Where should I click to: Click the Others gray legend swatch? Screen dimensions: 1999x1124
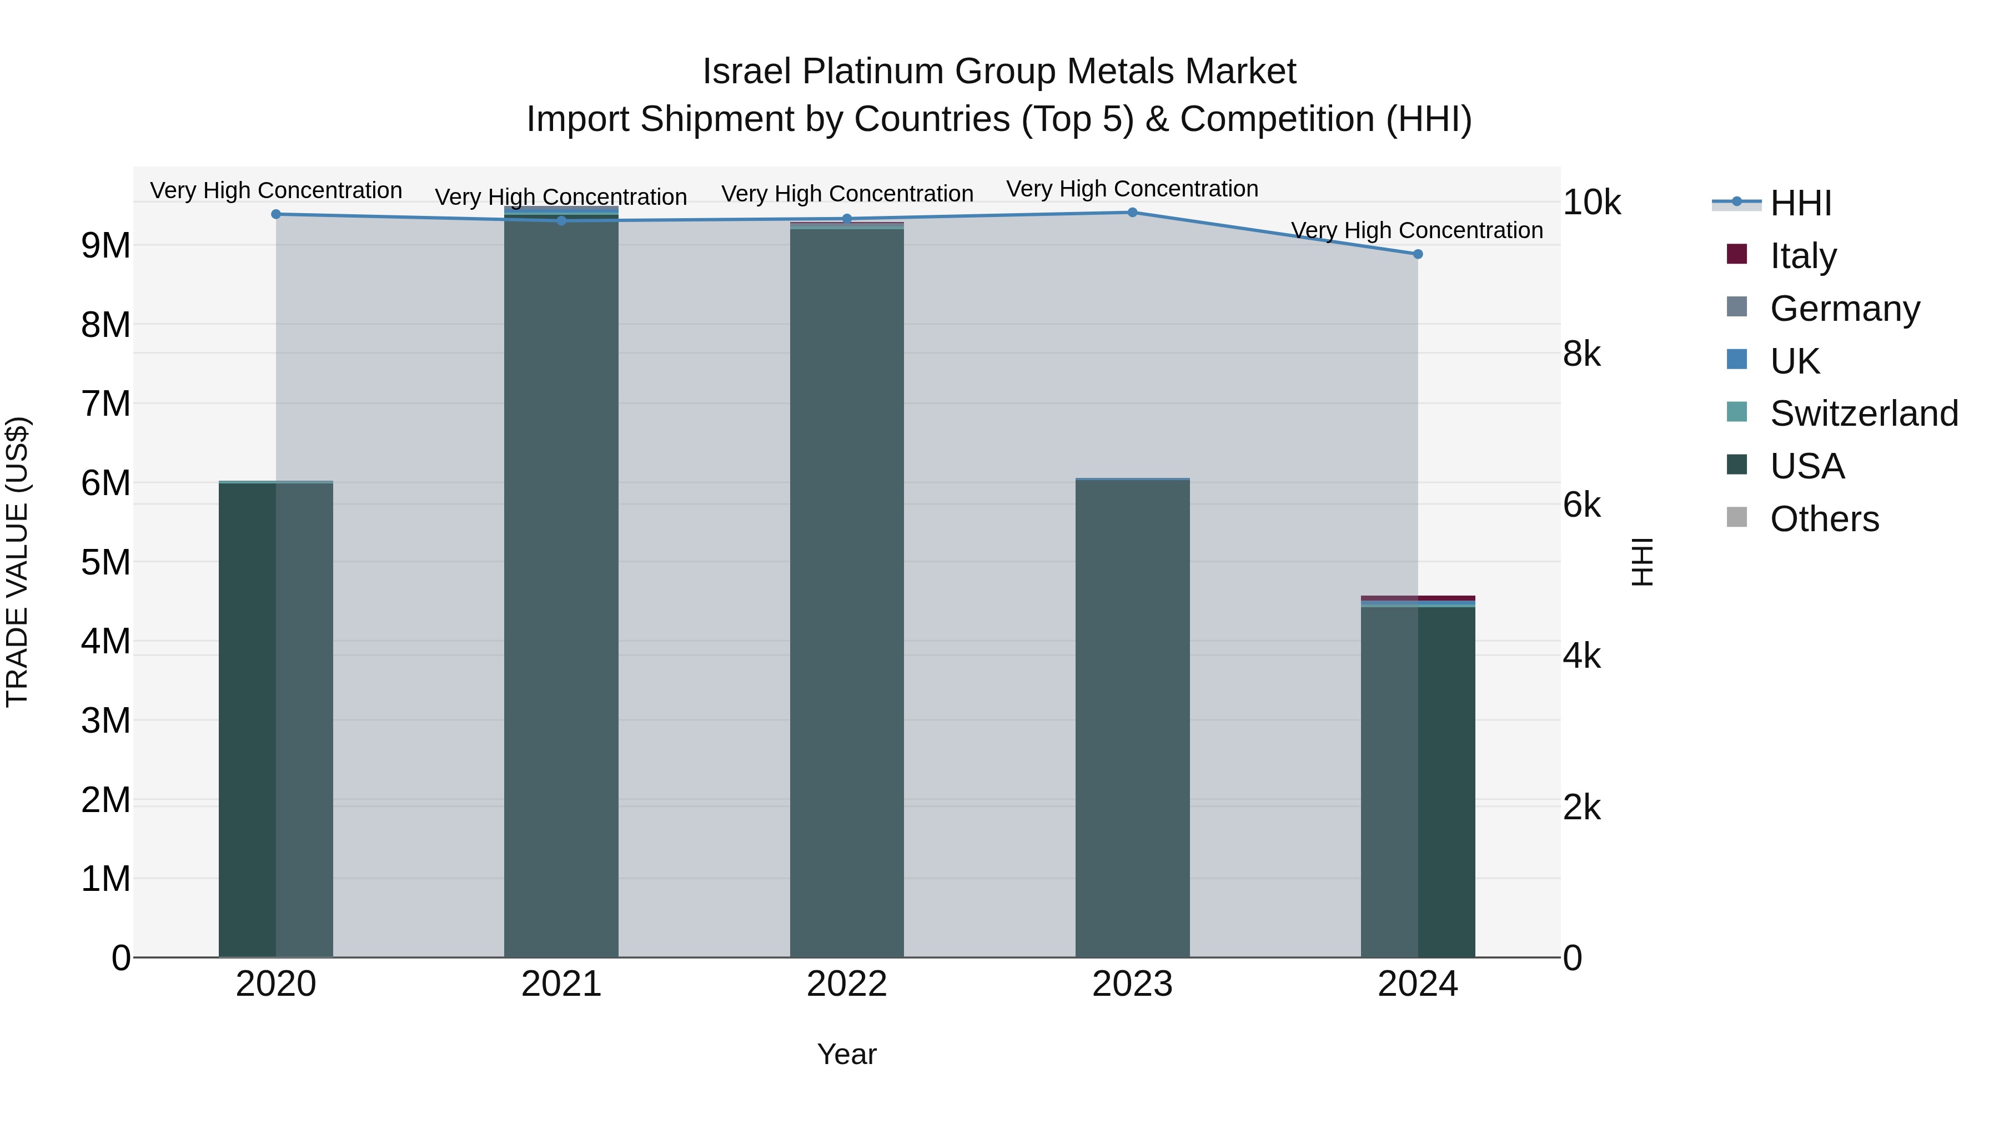pos(1737,517)
